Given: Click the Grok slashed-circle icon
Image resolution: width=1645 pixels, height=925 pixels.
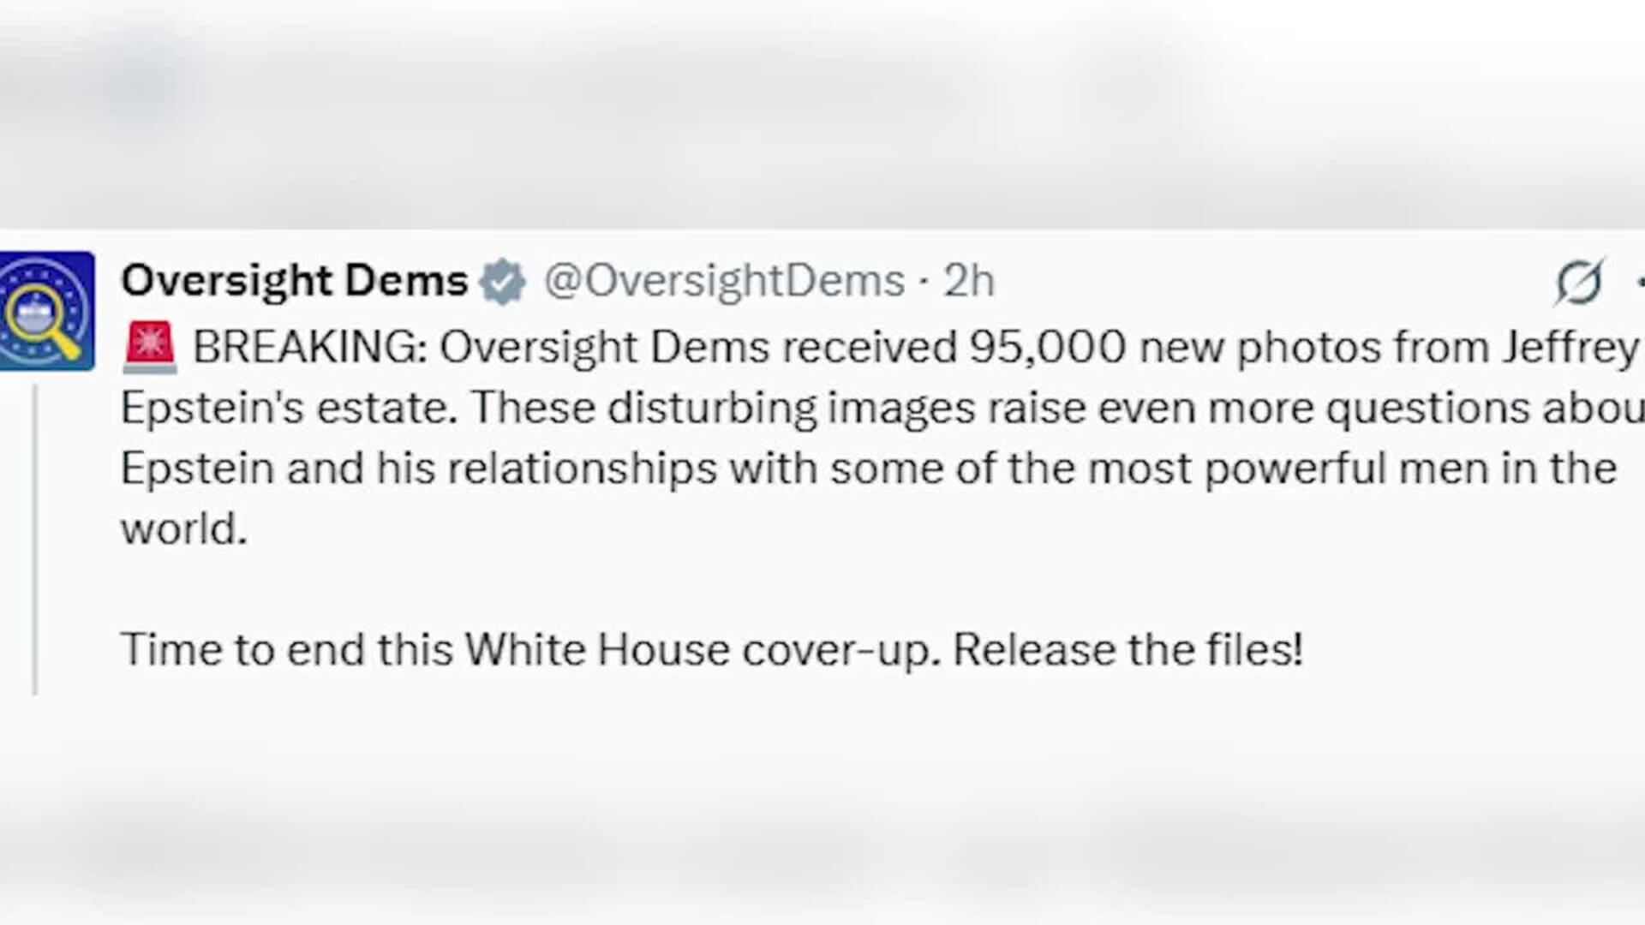Looking at the screenshot, I should pyautogui.click(x=1578, y=282).
